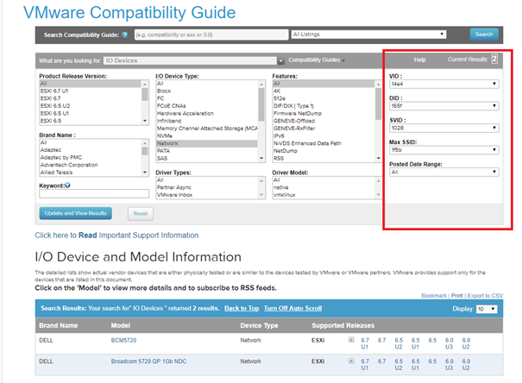522x383 pixels.
Task: Click the Features list scrollbar
Action: (x=378, y=121)
